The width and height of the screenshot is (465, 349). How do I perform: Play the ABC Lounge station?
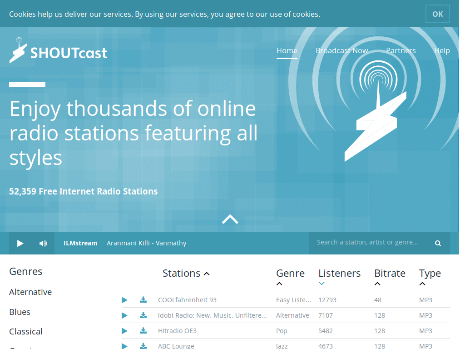[x=124, y=345]
